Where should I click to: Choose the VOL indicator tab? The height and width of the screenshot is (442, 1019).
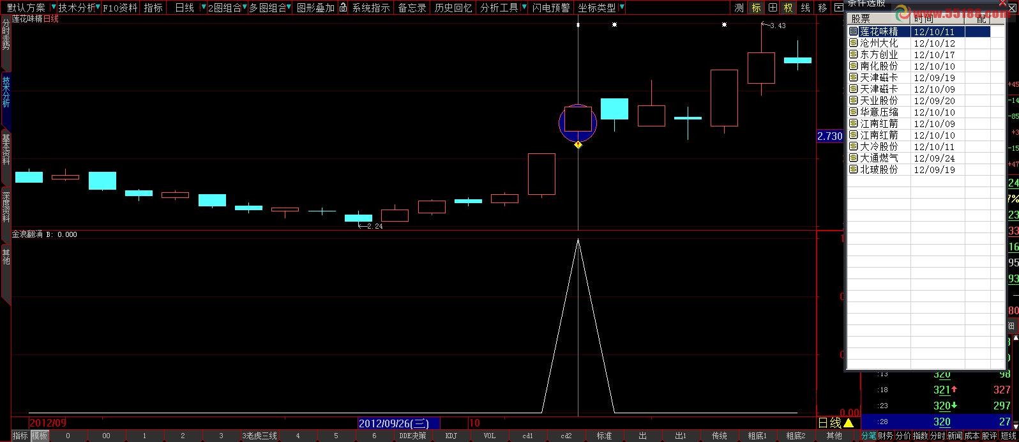pyautogui.click(x=489, y=436)
